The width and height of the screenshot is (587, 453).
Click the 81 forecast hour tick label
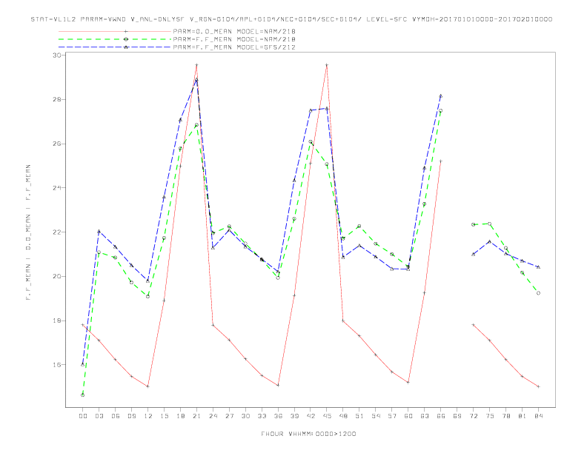(x=523, y=416)
